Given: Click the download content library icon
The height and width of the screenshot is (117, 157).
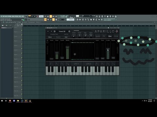Looking at the screenshot, I should 116,16.
